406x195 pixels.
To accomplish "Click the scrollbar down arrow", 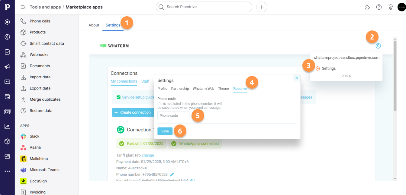I will coord(395,179).
